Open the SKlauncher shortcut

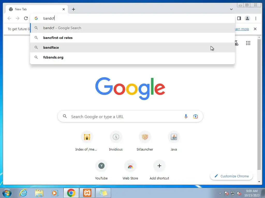coord(145,141)
